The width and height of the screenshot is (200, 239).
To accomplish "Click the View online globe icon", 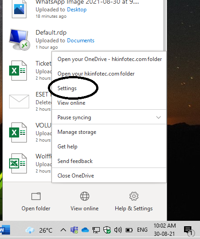I will [85, 196].
